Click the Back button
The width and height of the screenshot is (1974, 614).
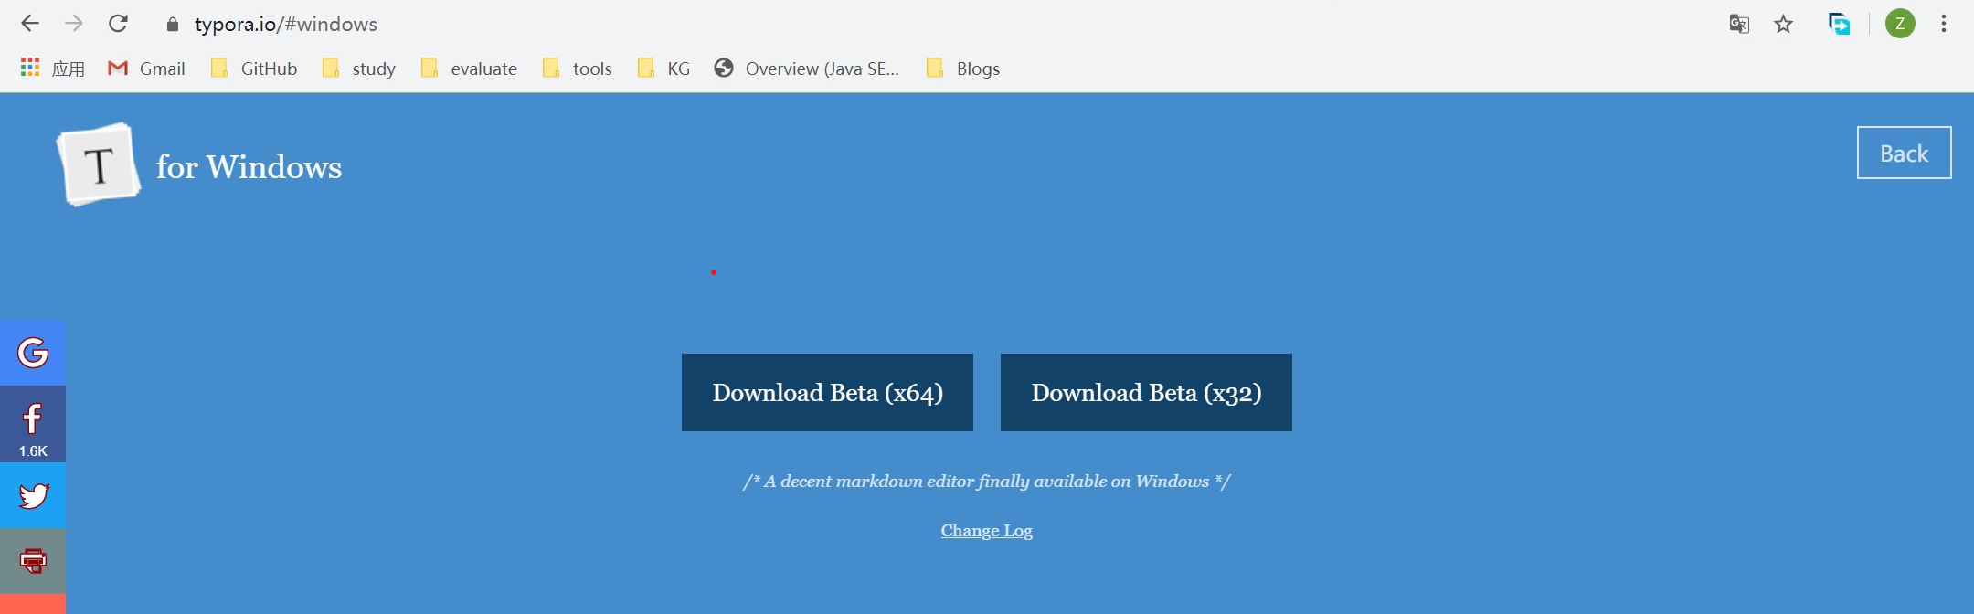[1904, 153]
